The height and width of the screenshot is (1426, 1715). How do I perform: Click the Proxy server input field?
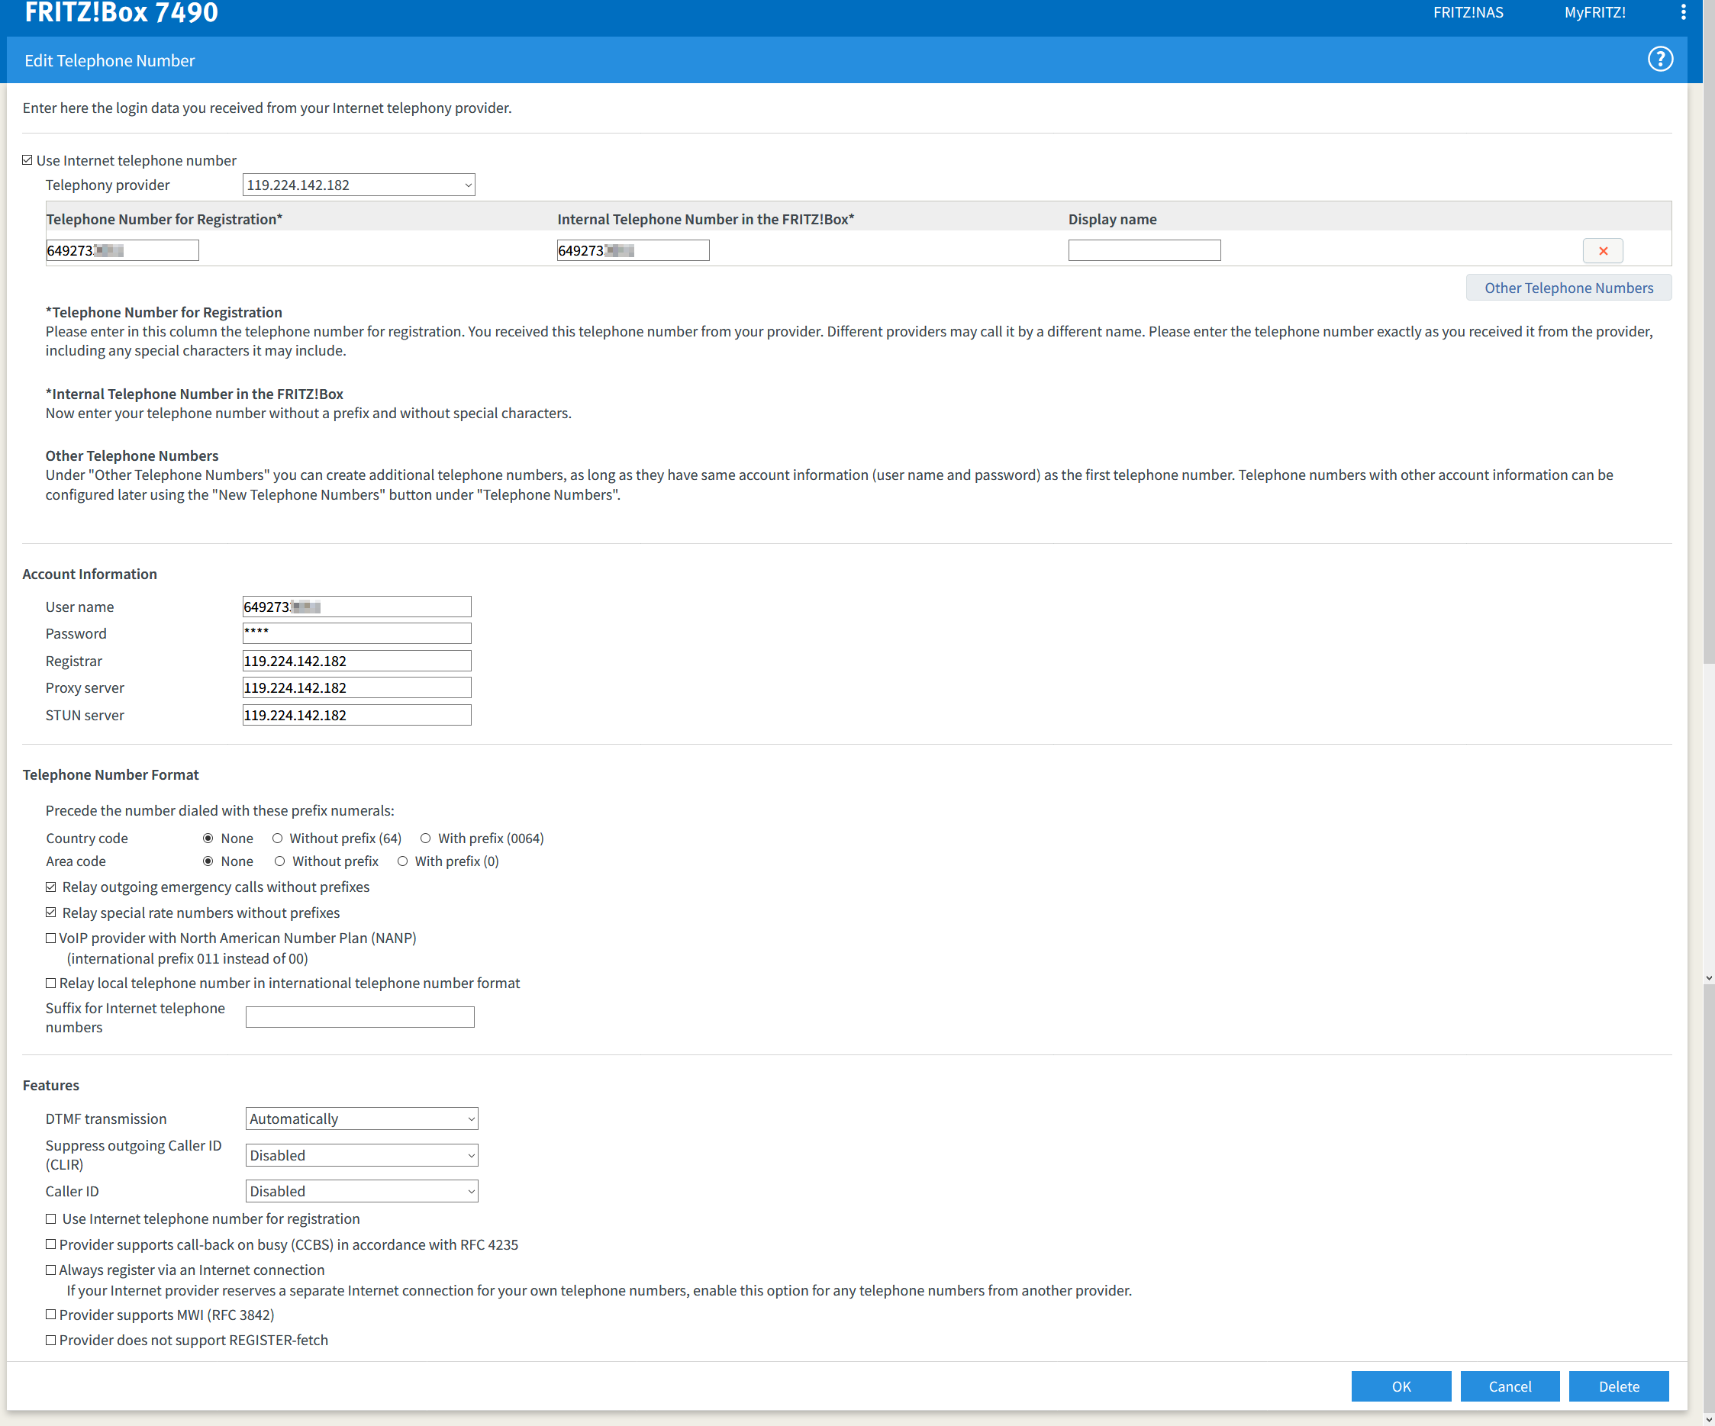[357, 688]
